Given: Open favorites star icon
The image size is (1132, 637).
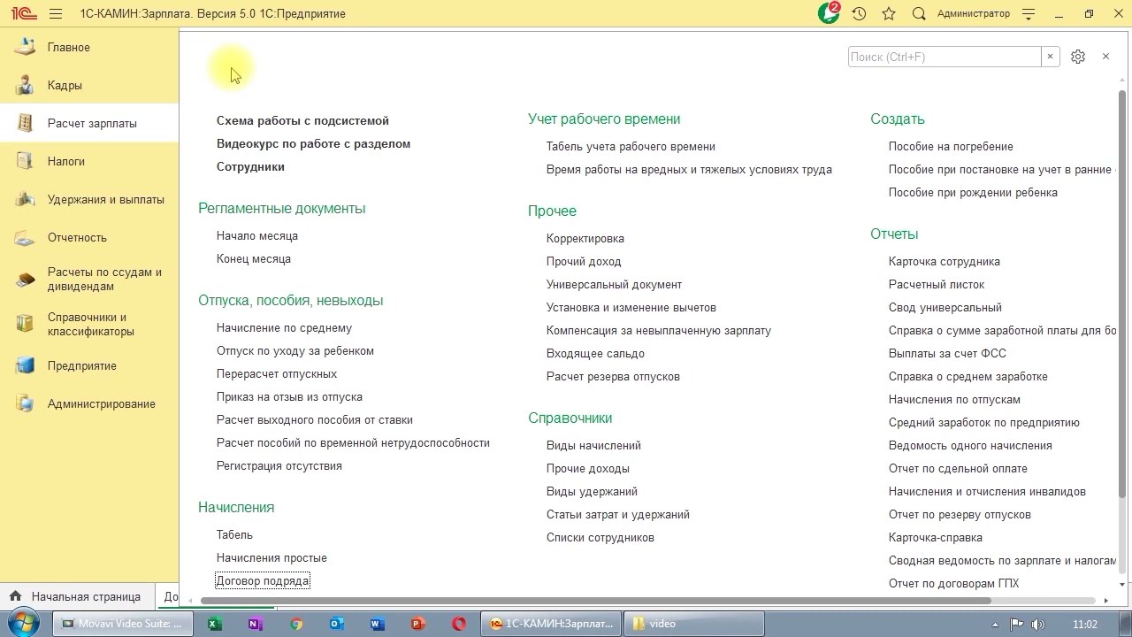Looking at the screenshot, I should [889, 14].
